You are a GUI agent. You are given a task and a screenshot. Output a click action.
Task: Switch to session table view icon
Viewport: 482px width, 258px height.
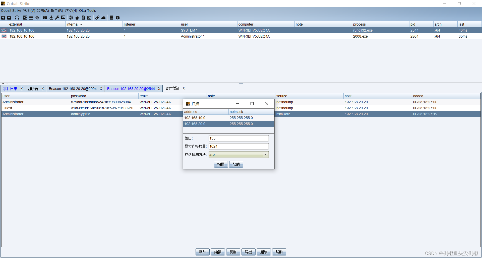31,18
